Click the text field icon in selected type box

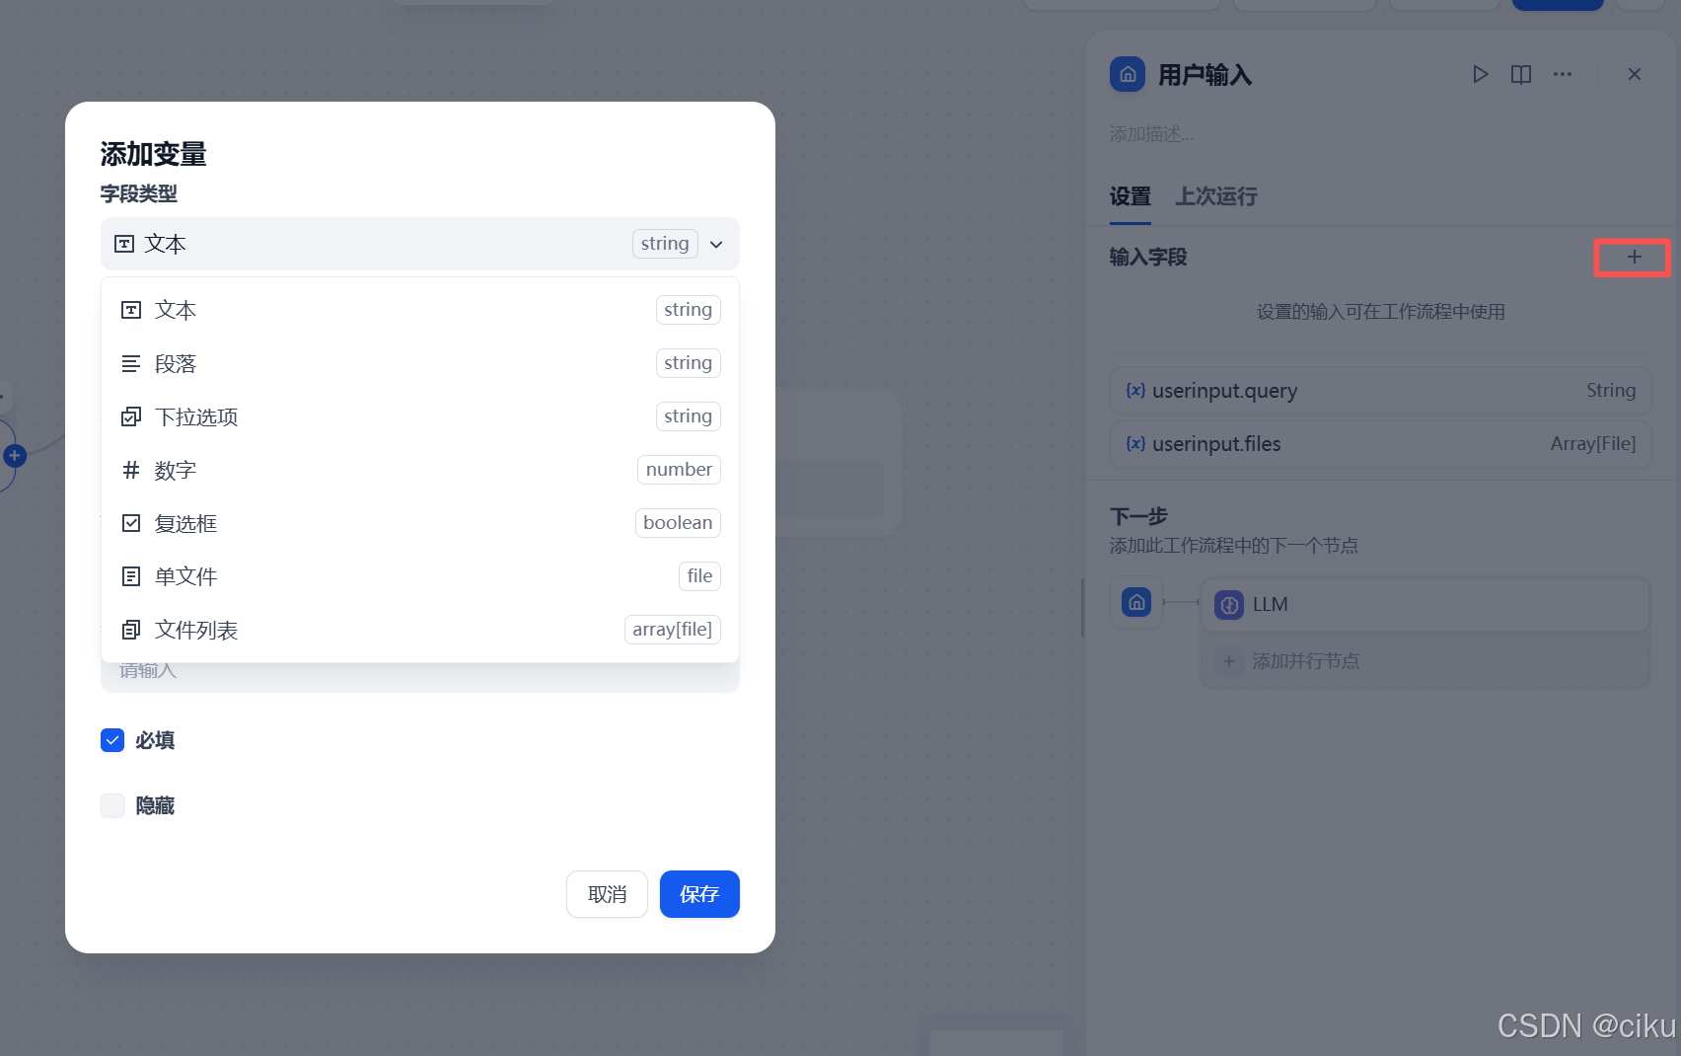click(x=124, y=244)
